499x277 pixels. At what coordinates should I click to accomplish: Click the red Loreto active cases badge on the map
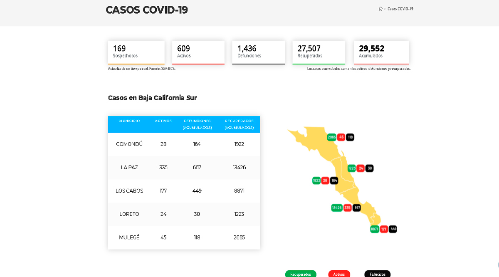pyautogui.click(x=360, y=168)
